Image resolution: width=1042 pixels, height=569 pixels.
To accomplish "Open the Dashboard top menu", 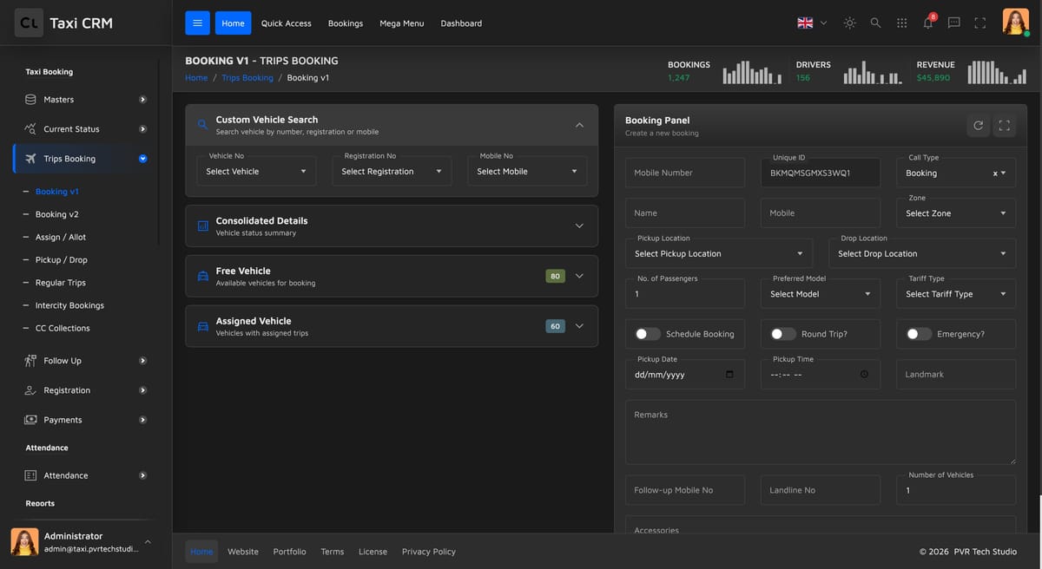I will tap(461, 23).
